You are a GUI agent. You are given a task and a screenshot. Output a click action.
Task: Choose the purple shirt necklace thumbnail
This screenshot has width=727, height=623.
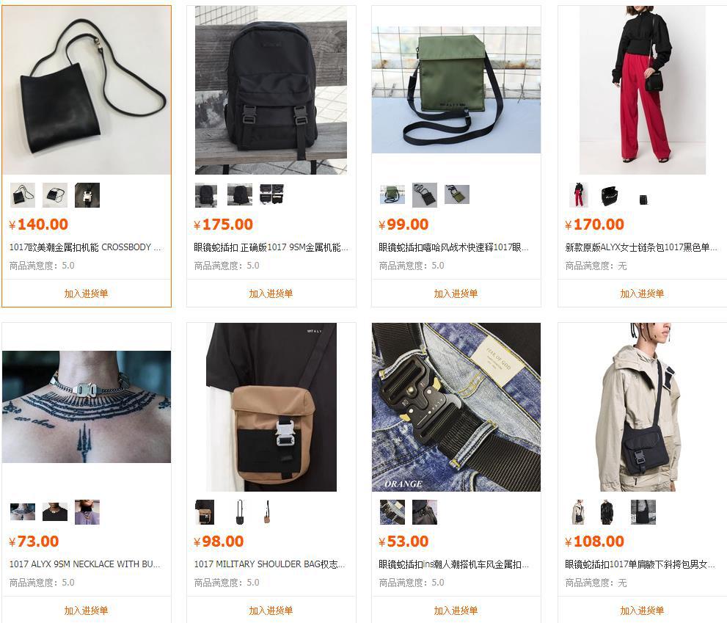point(87,512)
